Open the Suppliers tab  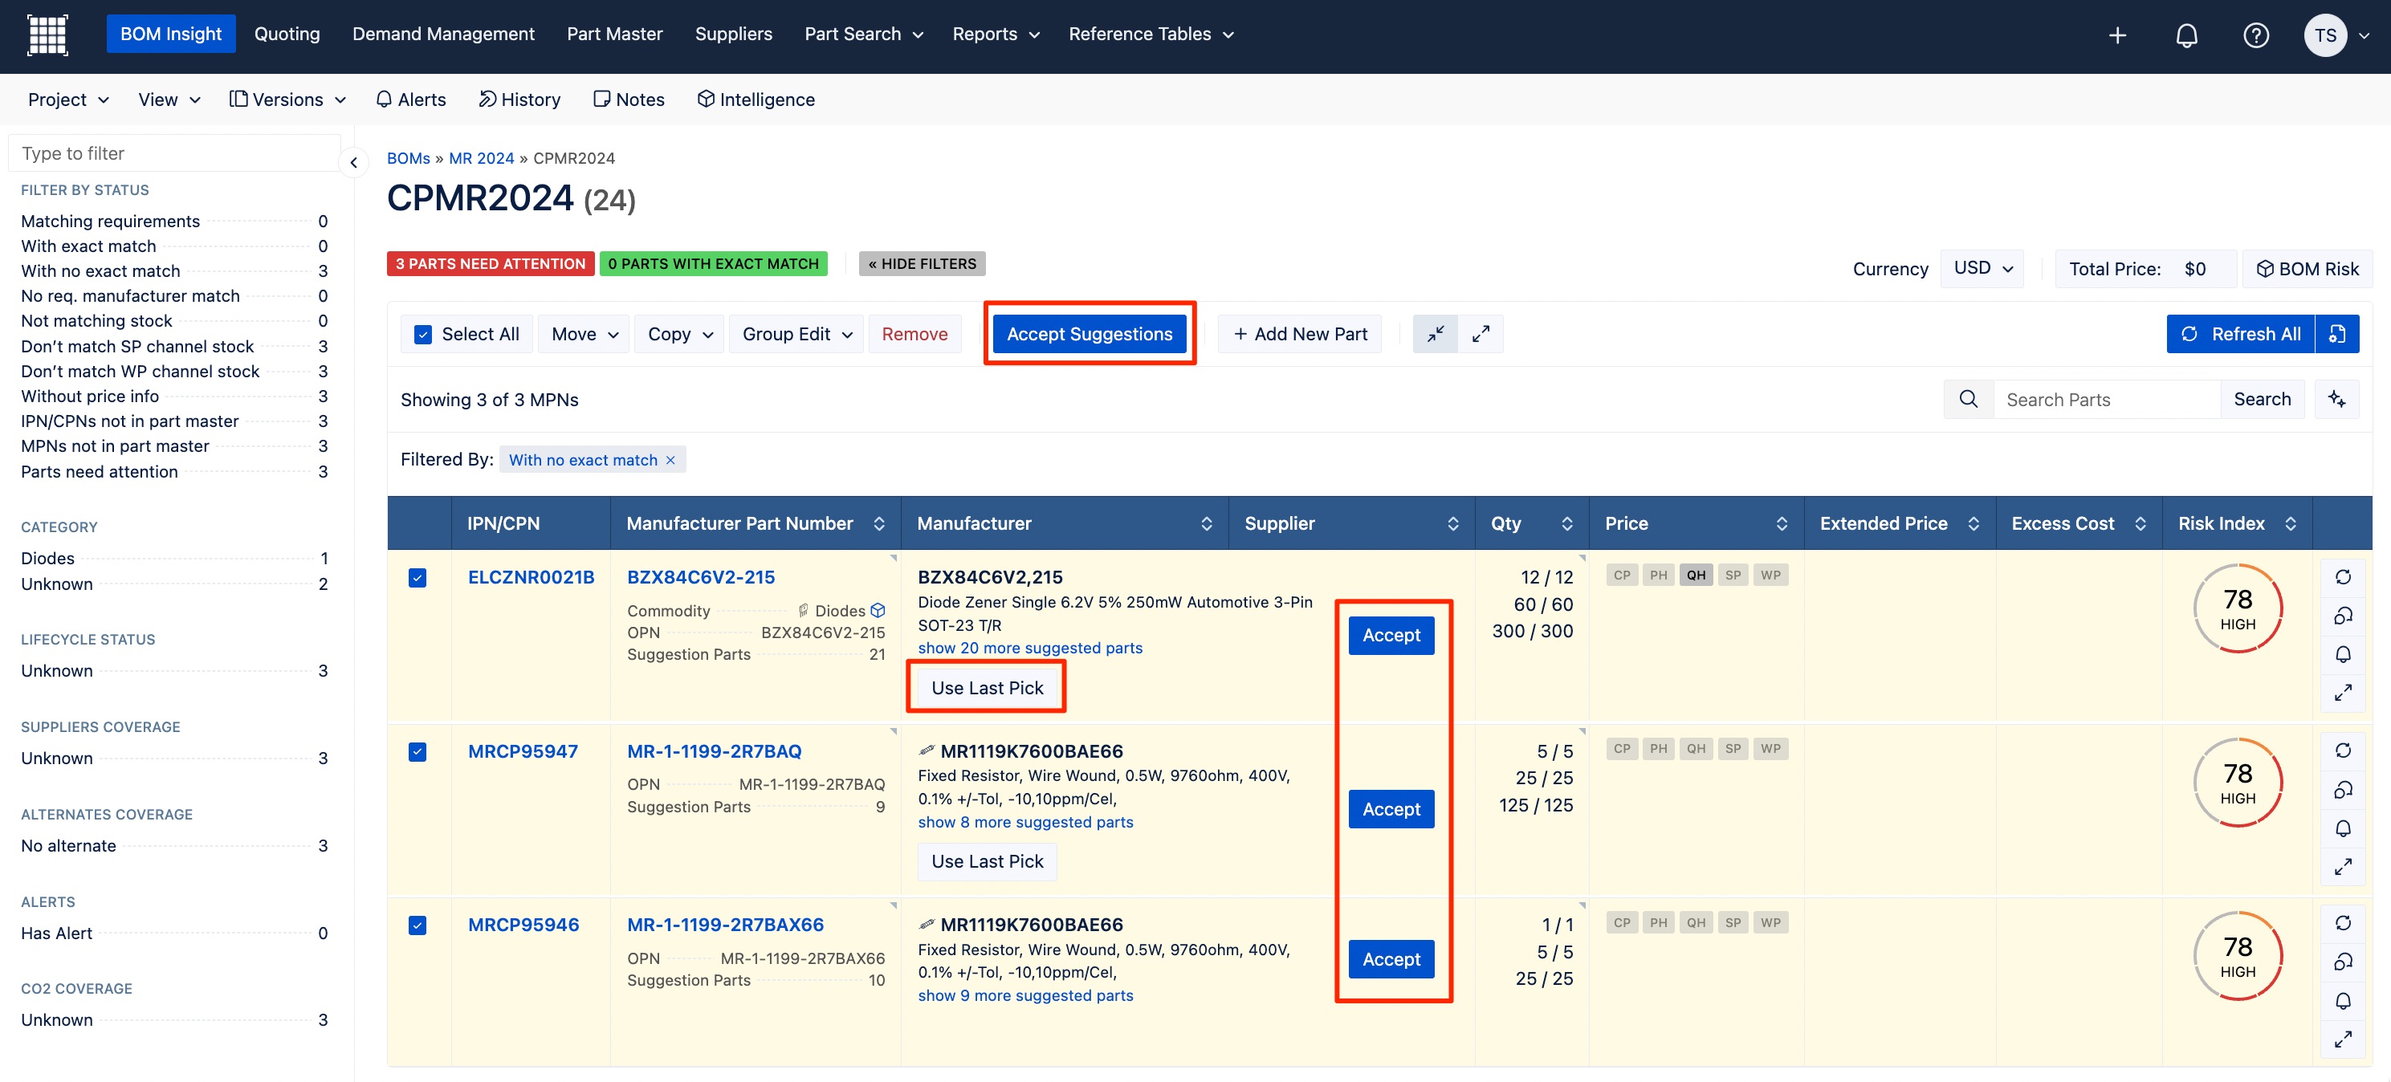[x=733, y=35]
